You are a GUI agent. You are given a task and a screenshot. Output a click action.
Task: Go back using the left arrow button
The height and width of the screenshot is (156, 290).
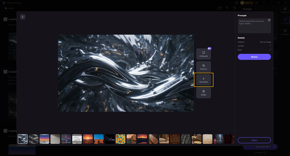click(23, 17)
